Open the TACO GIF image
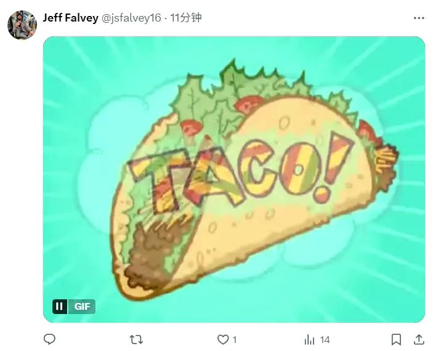438x351 pixels. pos(234,179)
